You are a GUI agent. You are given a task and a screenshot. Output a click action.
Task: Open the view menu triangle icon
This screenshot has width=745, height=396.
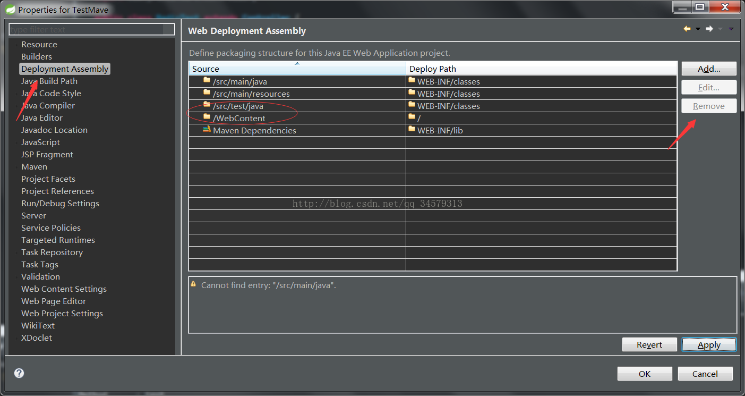[731, 29]
